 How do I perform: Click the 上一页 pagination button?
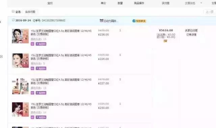coord(210,12)
